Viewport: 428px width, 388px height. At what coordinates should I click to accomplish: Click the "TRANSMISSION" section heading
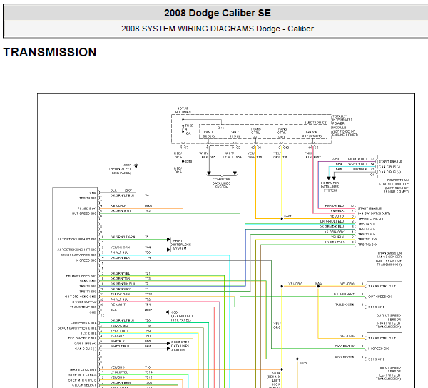(50, 52)
